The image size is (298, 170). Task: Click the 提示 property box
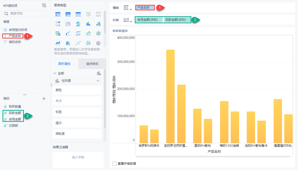(x=77, y=123)
